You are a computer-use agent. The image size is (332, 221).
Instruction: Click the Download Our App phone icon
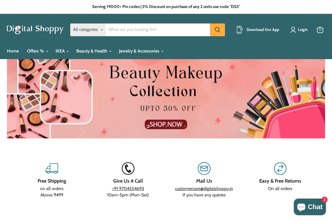click(x=239, y=30)
